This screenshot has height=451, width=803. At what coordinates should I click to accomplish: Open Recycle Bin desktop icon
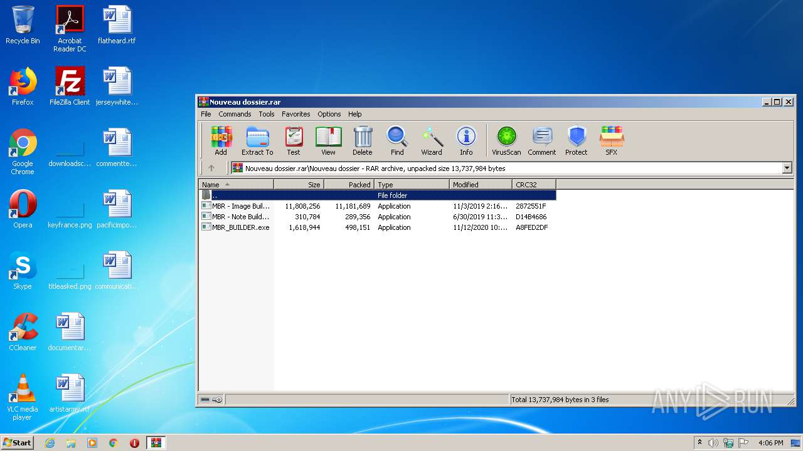coord(23,25)
